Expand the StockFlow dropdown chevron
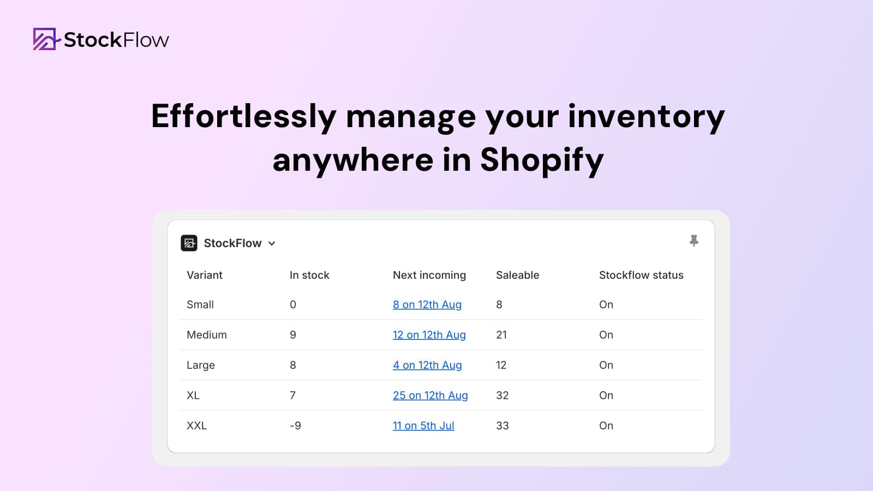873x491 pixels. point(272,244)
